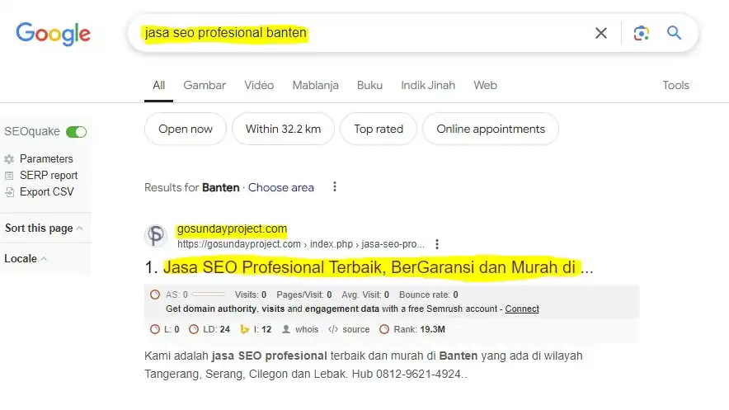Switch to the Gambar tab
Image resolution: width=729 pixels, height=410 pixels.
(205, 86)
